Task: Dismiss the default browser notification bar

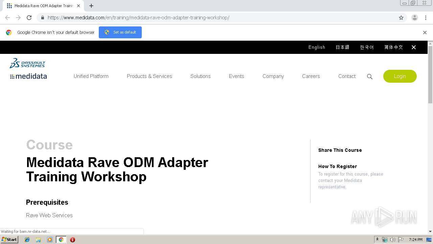Action: click(425, 33)
